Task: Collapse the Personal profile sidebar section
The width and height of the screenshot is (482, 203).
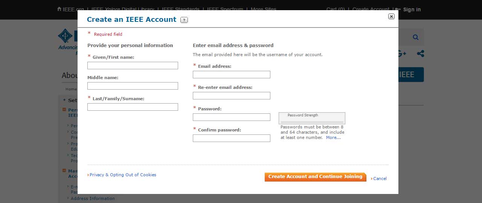Action: (x=64, y=110)
